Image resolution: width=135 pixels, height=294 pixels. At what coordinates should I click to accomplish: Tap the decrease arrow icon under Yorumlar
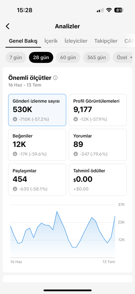tap(76, 154)
